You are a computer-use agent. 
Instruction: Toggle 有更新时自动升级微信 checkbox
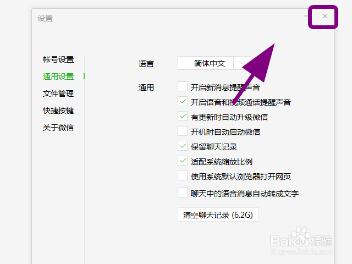point(183,116)
